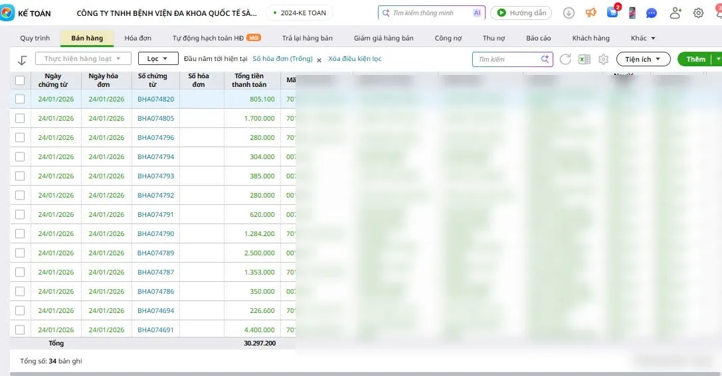
Task: Click the horizontal scrollbar at bottom
Action: (x=364, y=374)
